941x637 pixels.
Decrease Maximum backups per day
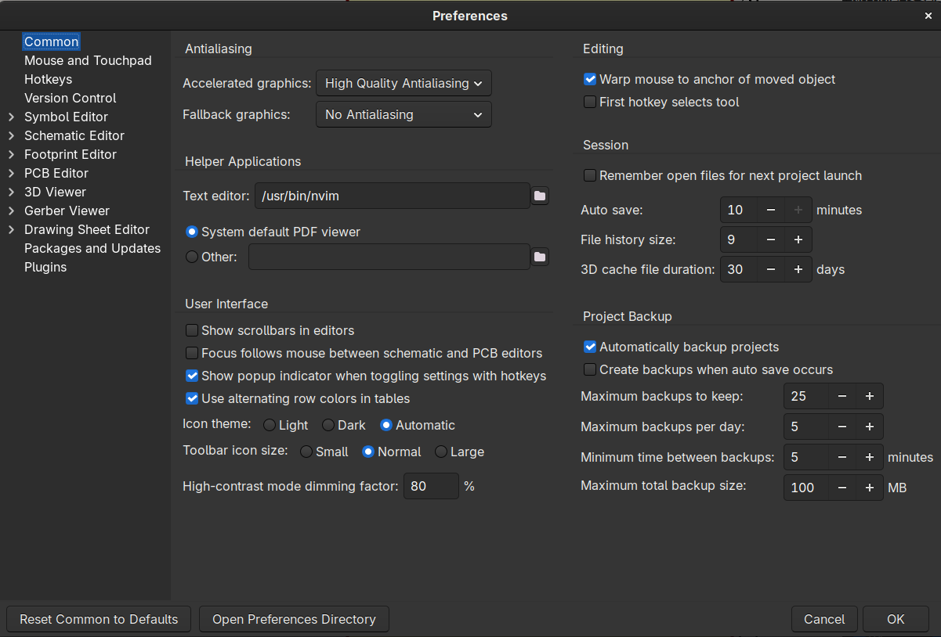(x=842, y=426)
